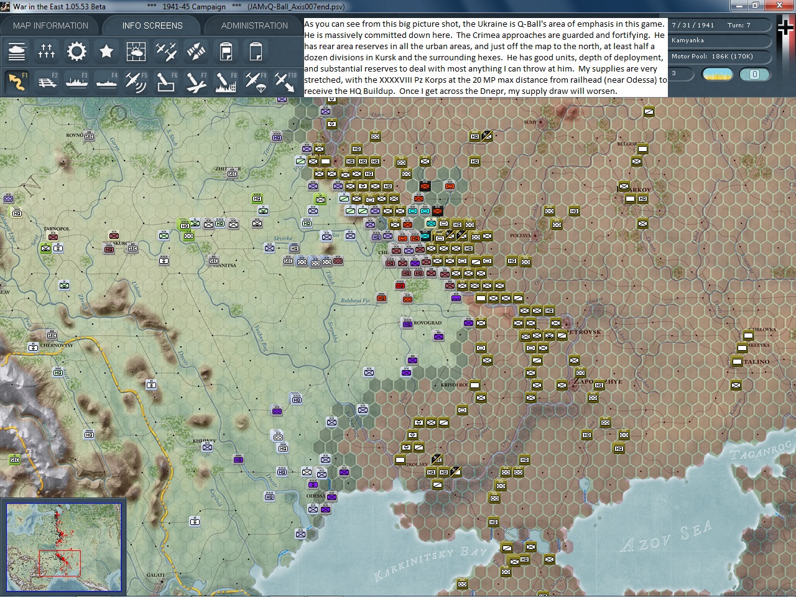
Task: Click the Kishinev city label on map
Action: coord(204,441)
